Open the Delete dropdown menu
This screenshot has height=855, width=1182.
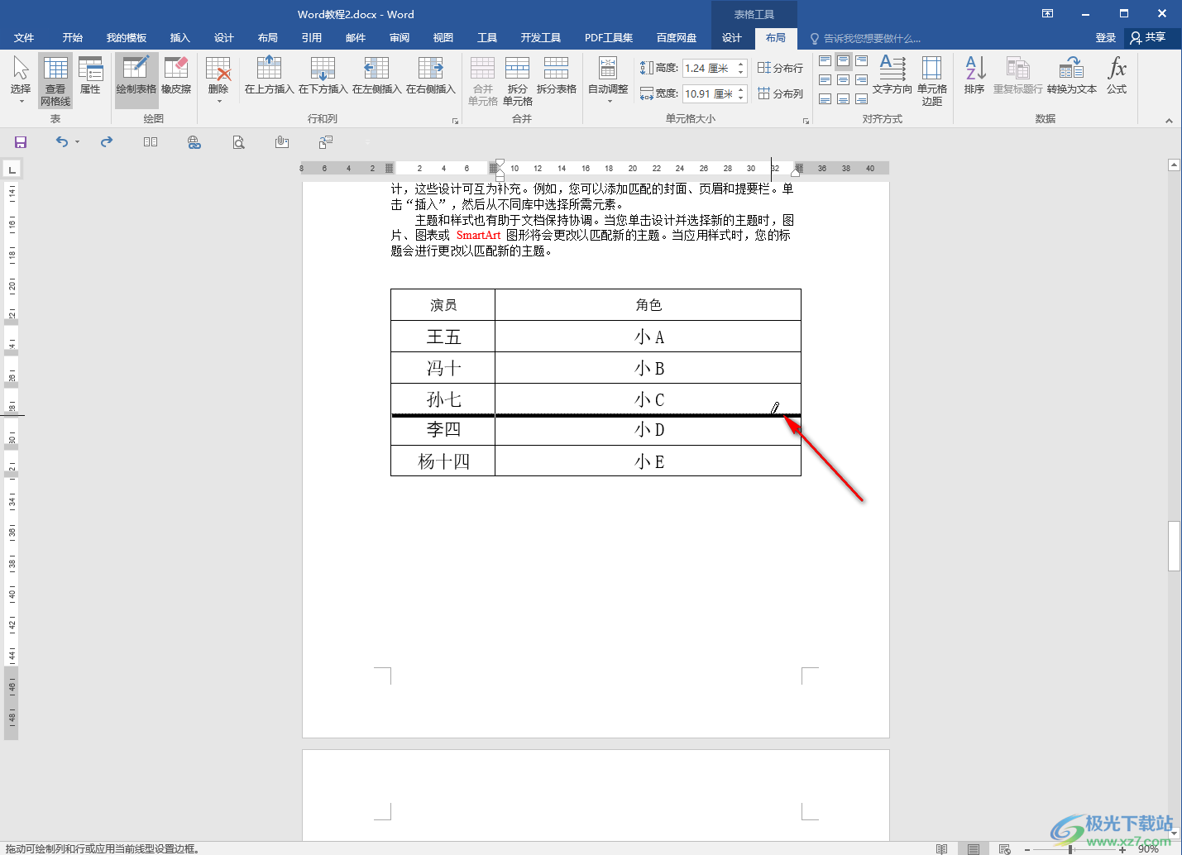tap(218, 80)
